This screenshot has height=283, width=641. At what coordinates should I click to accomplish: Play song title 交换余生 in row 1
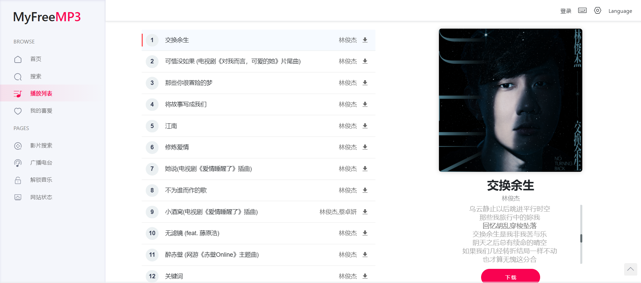click(177, 40)
